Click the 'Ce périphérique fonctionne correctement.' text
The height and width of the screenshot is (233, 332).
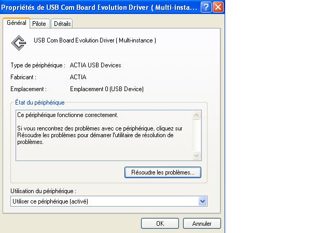(x=68, y=115)
